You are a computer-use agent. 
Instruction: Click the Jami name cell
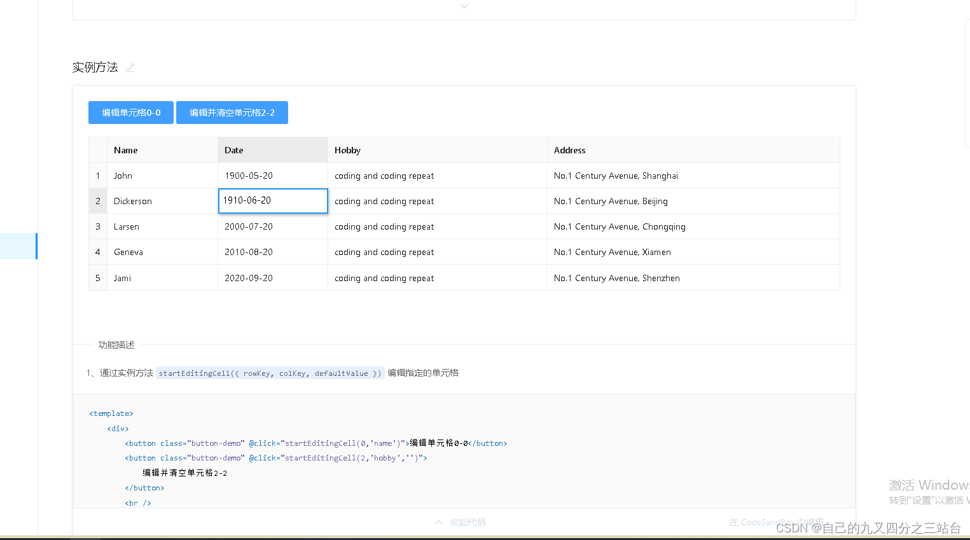click(162, 278)
